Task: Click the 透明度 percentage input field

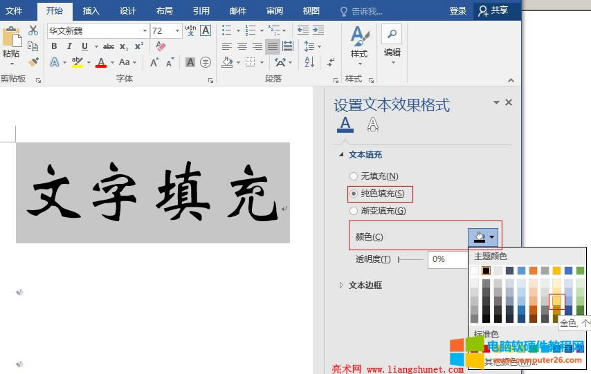Action: tap(448, 259)
